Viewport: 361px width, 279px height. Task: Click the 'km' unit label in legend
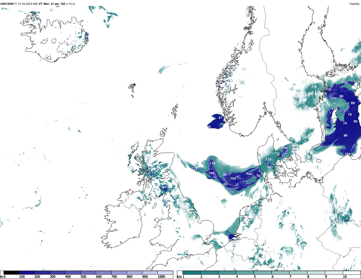[179, 277]
